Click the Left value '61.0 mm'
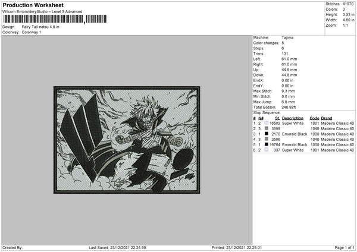Viewport: 357px width, 252px height. click(289, 59)
